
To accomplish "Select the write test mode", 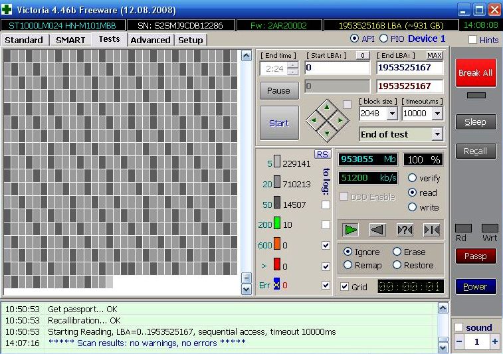I will point(412,207).
